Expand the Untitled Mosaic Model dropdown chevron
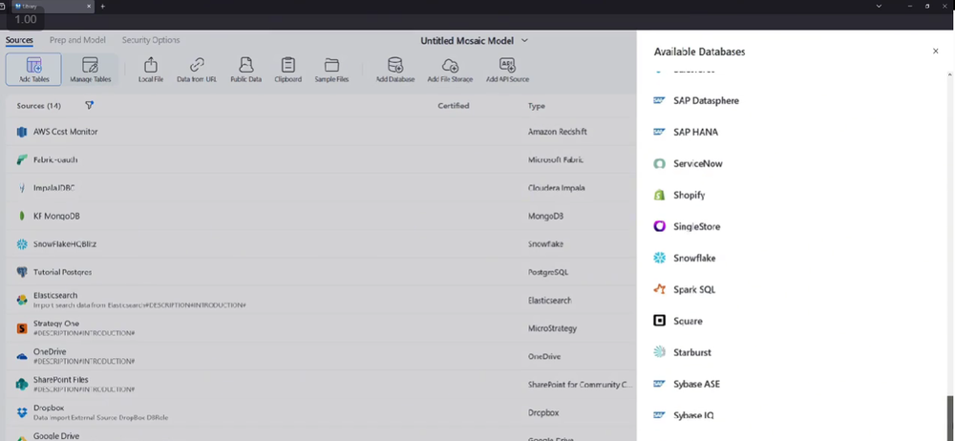This screenshot has height=441, width=955. point(524,41)
